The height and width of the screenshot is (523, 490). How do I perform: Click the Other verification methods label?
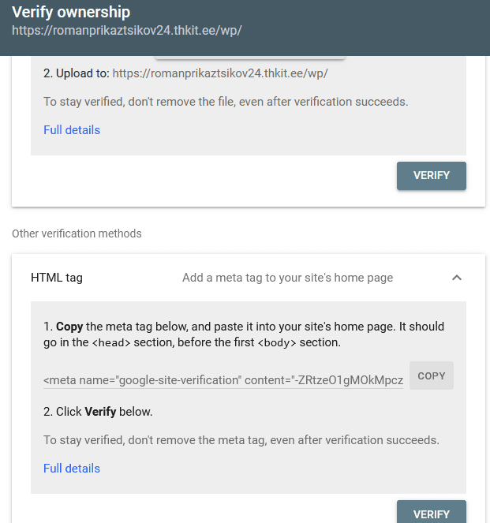coord(77,233)
